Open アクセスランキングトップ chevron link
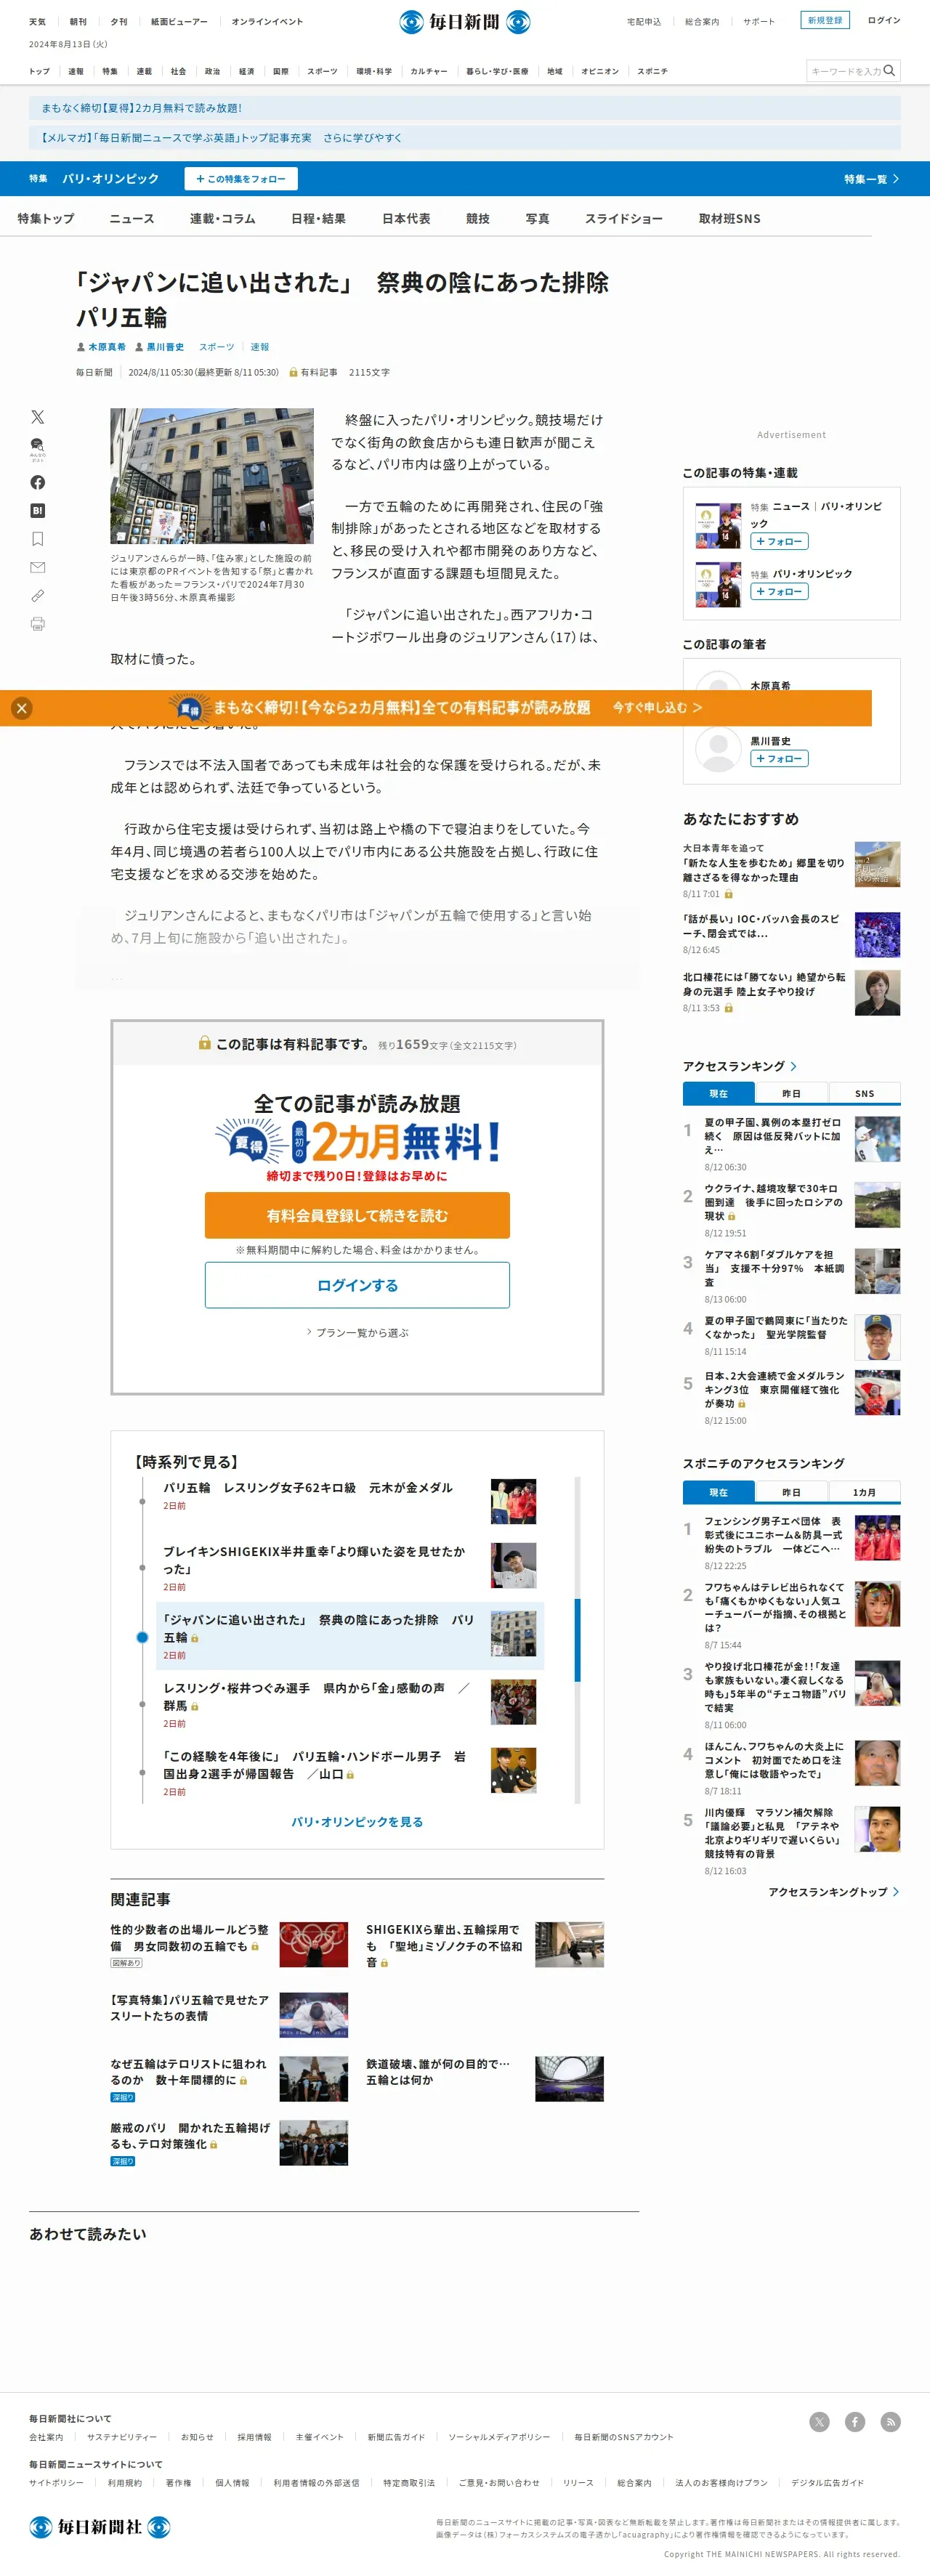 (834, 1892)
